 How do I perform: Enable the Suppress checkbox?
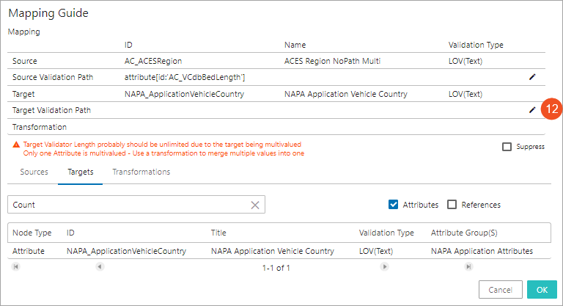(x=507, y=147)
